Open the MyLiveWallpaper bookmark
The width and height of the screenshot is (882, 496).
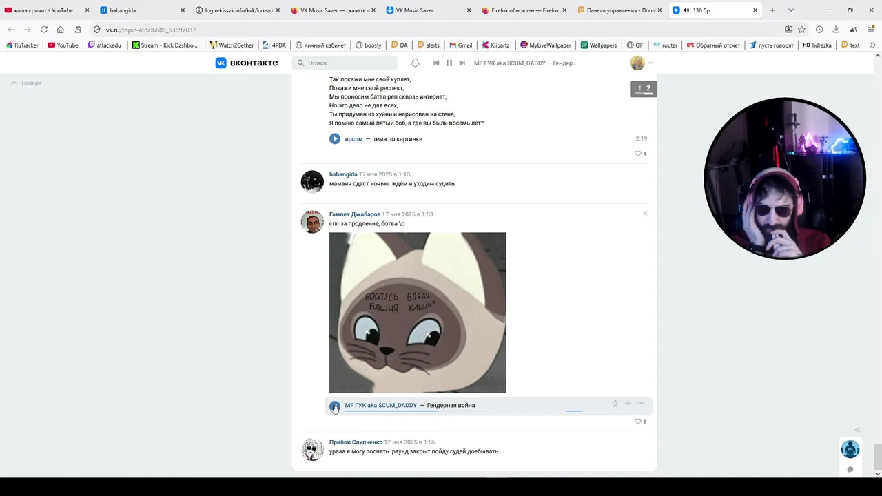click(546, 45)
